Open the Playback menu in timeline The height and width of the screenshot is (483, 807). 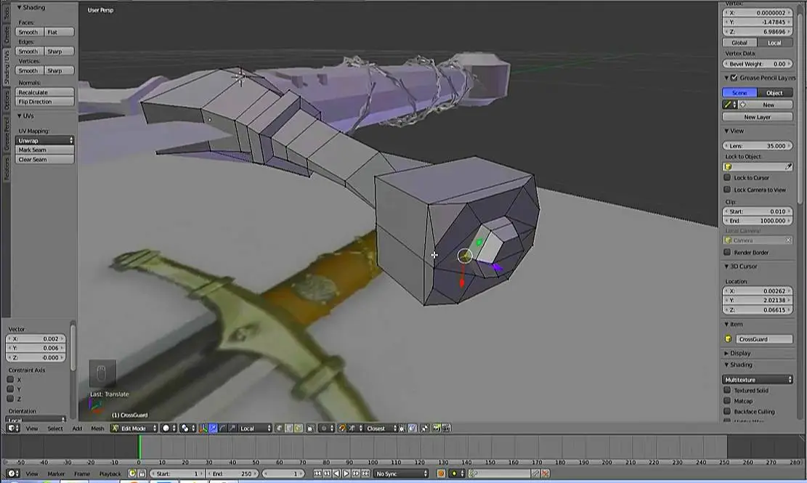[110, 474]
